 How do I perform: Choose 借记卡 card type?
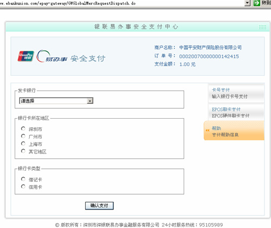point(23,179)
